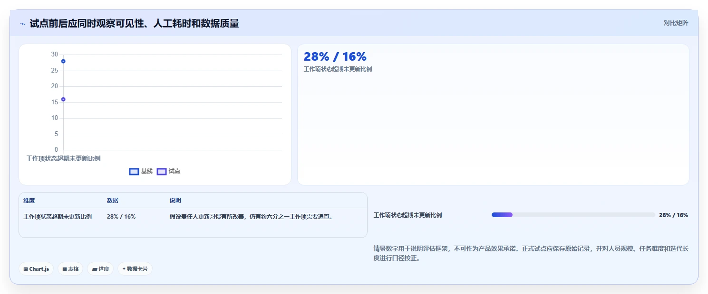This screenshot has width=708, height=294.
Task: Click the y-axis label 15
Action: point(55,102)
